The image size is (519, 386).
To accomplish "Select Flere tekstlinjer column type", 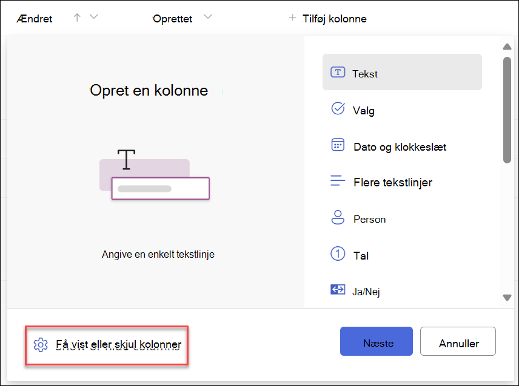I will [x=402, y=182].
